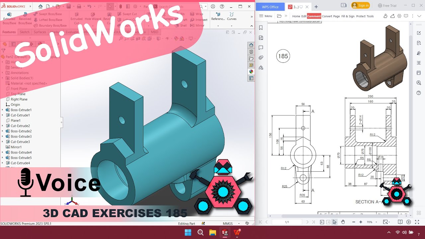425x239 pixels.
Task: Click the Free Trial button
Action: 387,6
